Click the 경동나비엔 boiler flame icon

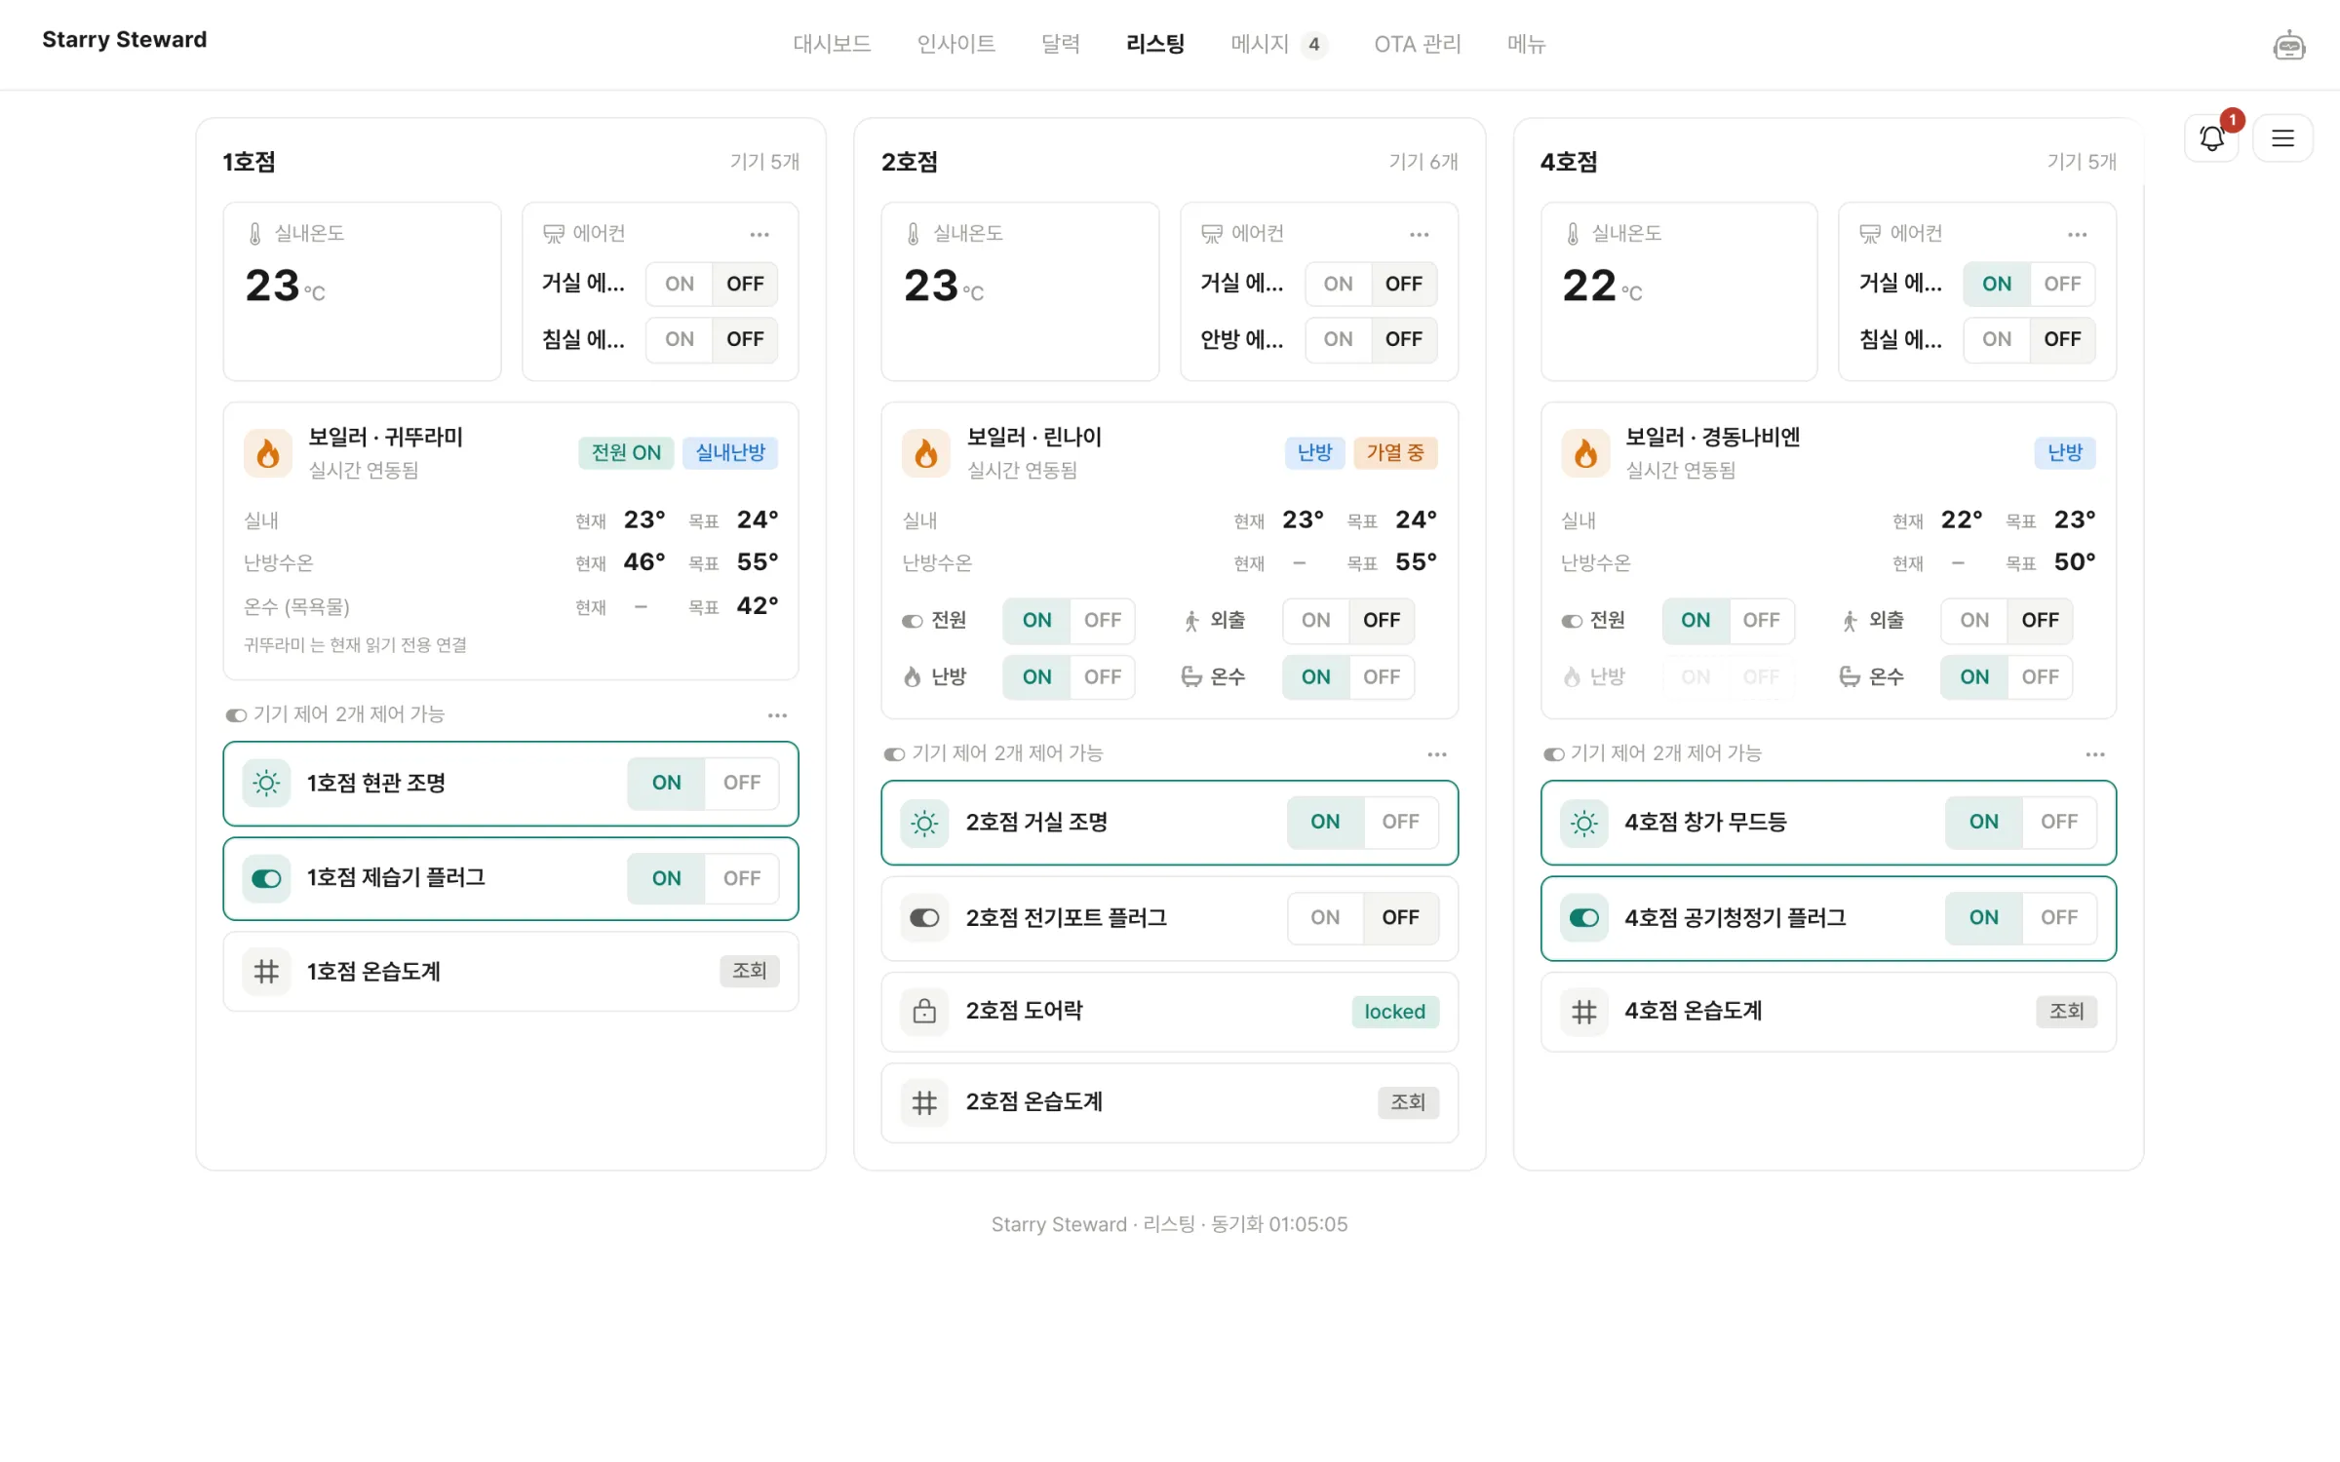[x=1585, y=453]
